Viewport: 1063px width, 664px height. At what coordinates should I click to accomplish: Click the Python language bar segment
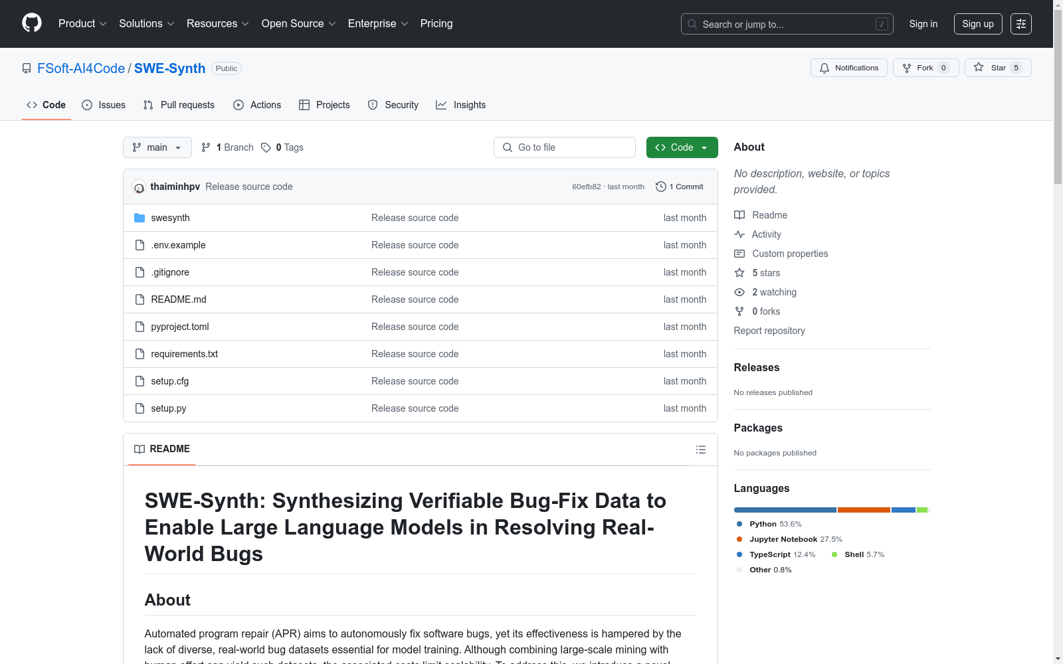(785, 510)
